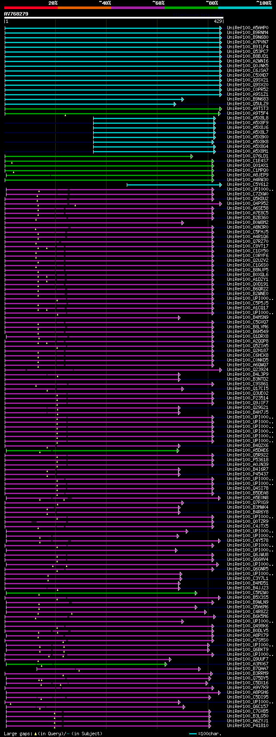This screenshot has height=737, width=276.
Task: Click label UniRef100_B5X3S5
Action: pyautogui.click(x=248, y=598)
